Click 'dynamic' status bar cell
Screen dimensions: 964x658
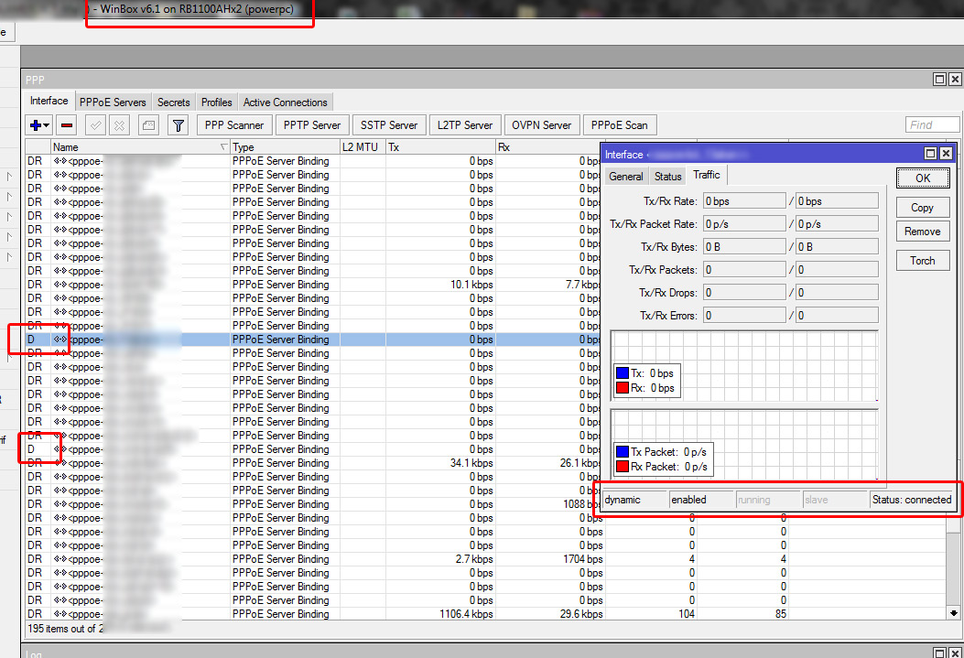click(634, 500)
